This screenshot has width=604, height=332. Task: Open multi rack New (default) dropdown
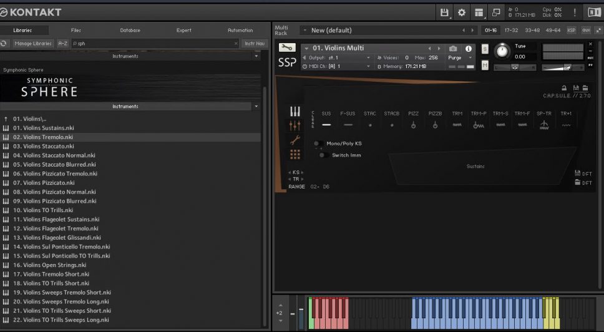(305, 30)
